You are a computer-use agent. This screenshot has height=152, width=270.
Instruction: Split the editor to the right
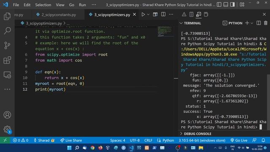(x=163, y=14)
